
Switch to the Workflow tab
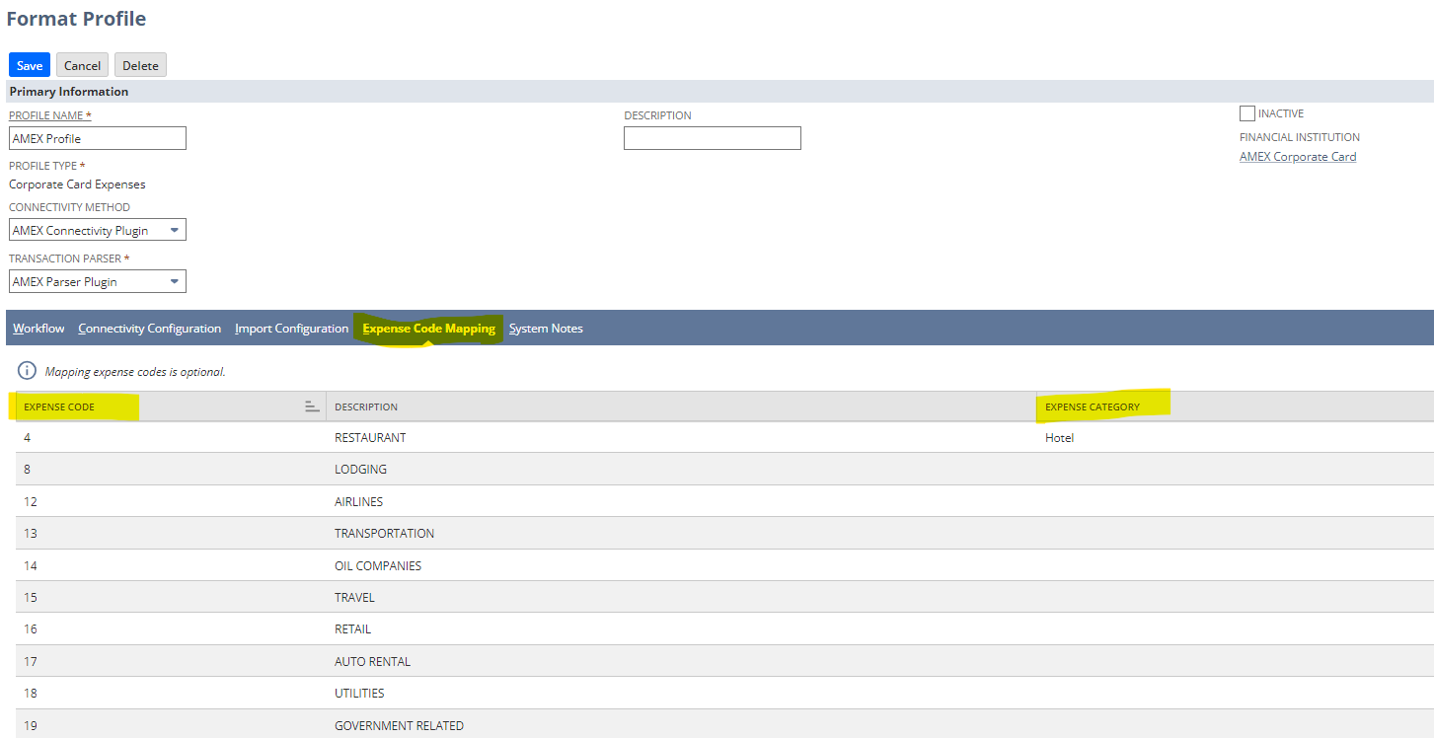tap(38, 328)
